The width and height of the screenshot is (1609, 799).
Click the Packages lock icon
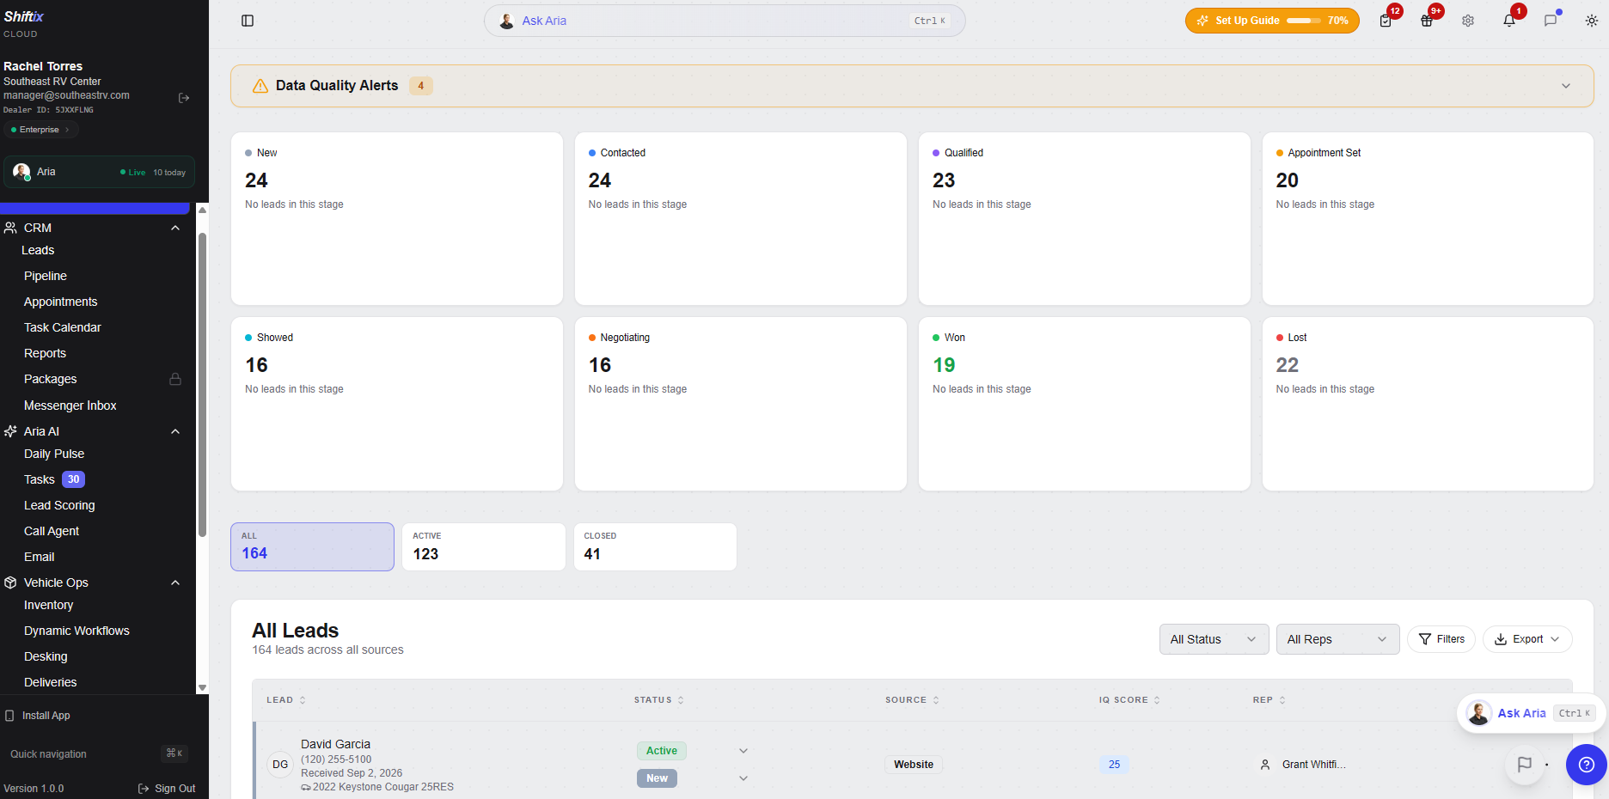[x=175, y=379]
